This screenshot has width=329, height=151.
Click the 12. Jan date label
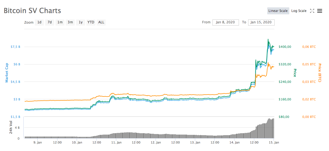(156, 143)
